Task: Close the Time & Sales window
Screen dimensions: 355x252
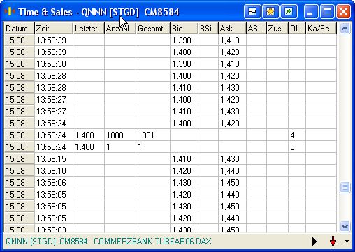Action: point(343,12)
